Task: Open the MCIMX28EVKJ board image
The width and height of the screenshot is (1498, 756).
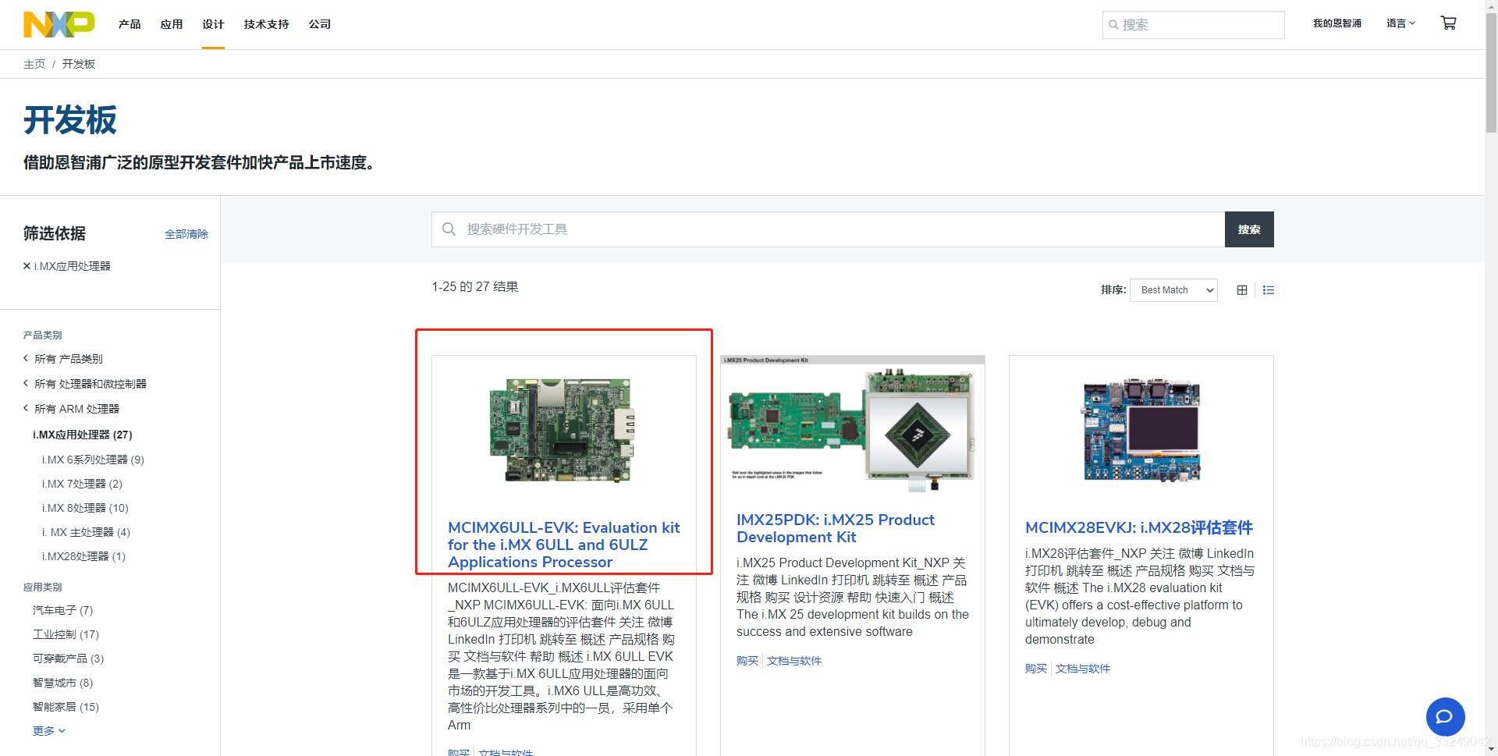Action: coord(1141,430)
